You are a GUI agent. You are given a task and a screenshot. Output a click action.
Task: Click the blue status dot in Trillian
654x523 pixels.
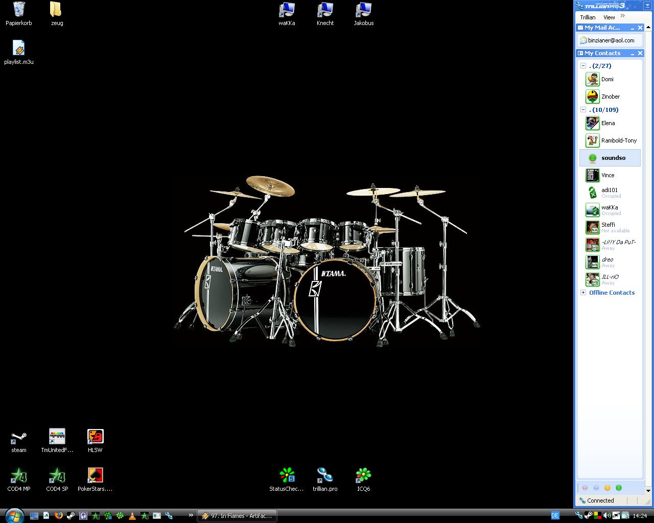(x=596, y=488)
